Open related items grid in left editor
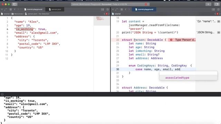Image resolution: width=221 pixels, height=124 pixels. pos(11,9)
